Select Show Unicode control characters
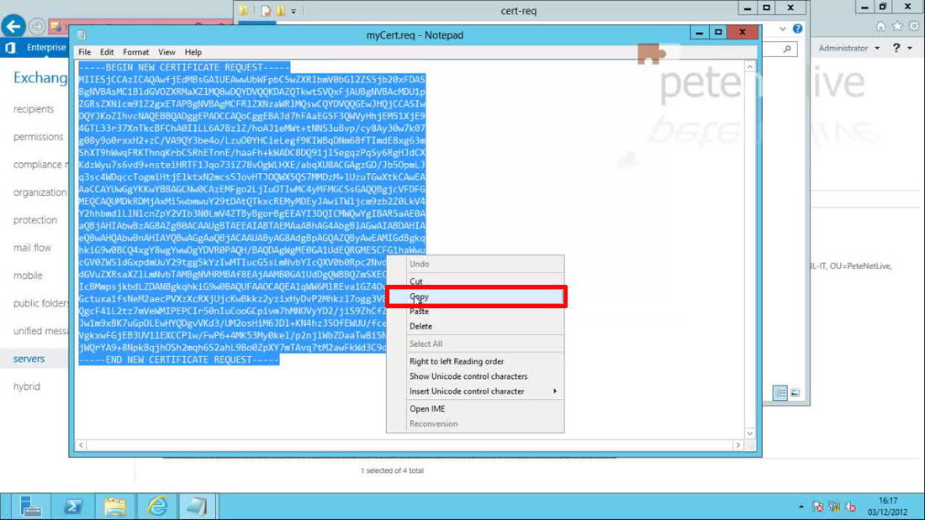Viewport: 925px width, 520px height. click(x=475, y=376)
